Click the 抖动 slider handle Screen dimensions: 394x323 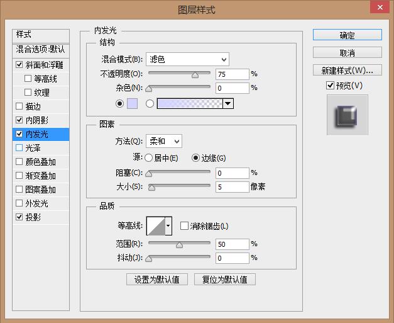[149, 259]
